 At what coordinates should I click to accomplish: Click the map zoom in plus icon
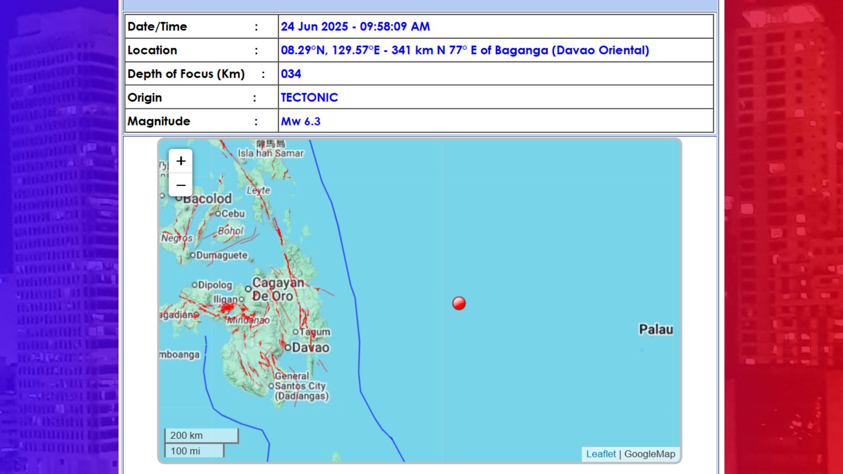180,161
